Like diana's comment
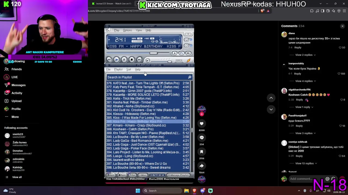This screenshot has width=348, height=195. pos(340,48)
